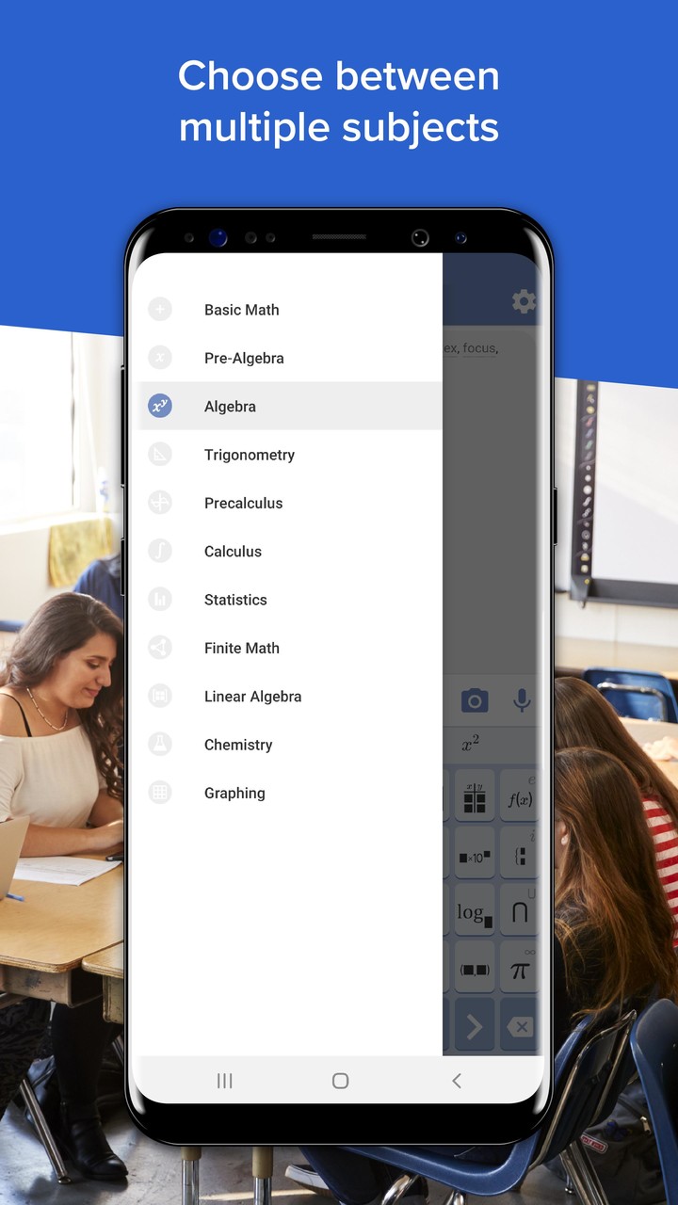Tap the pi symbol key
This screenshot has width=678, height=1205.
tap(519, 970)
